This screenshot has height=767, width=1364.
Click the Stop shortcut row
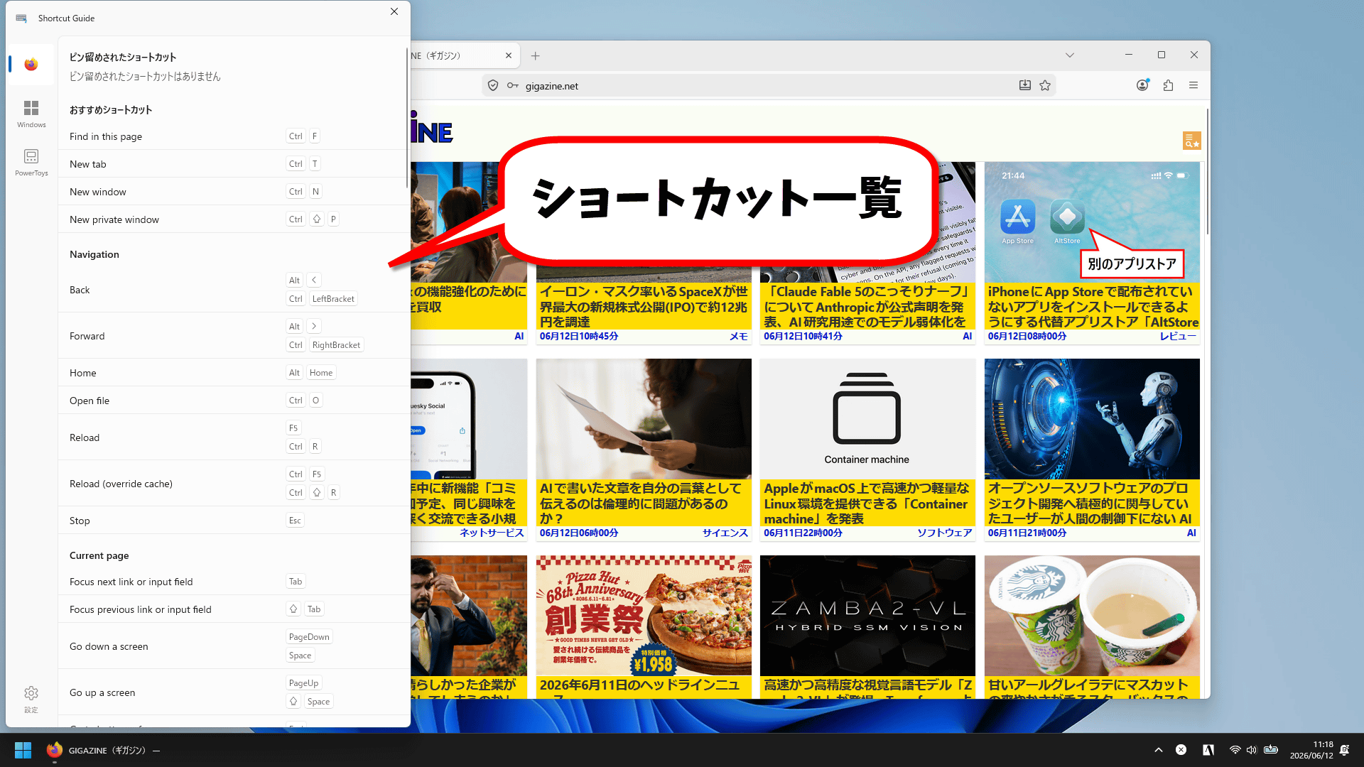click(x=233, y=521)
